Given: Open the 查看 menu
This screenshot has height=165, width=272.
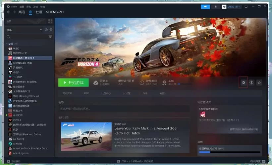Looking at the screenshot, I should pos(22,7).
